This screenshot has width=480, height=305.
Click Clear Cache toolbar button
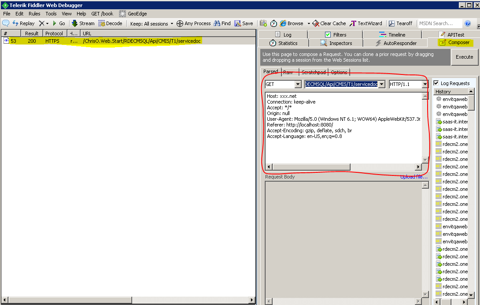point(329,23)
